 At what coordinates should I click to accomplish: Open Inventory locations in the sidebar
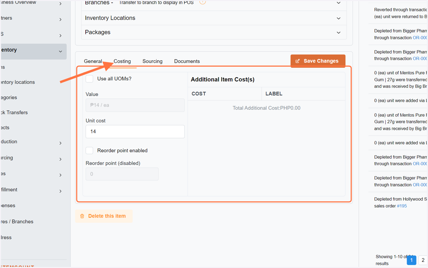coord(18,82)
